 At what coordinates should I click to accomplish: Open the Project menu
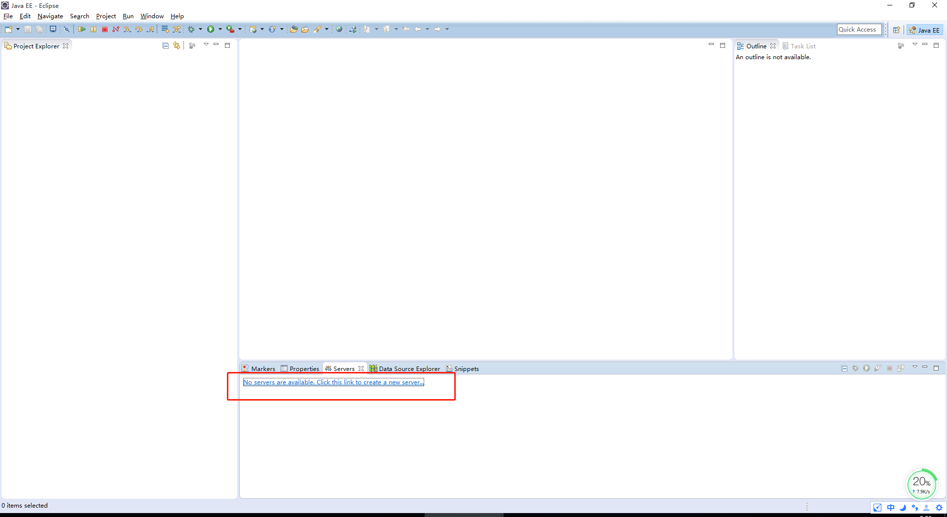click(x=106, y=16)
